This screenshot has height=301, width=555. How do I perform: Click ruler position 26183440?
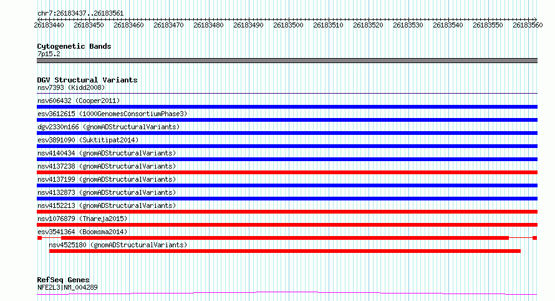point(49,25)
